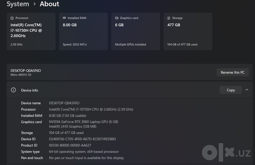Click the Rename this PC button

[233, 72]
